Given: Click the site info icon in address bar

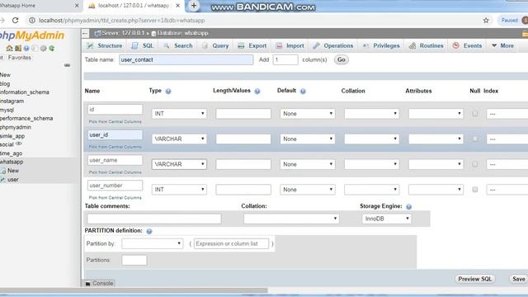Looking at the screenshot, I should click(31, 20).
